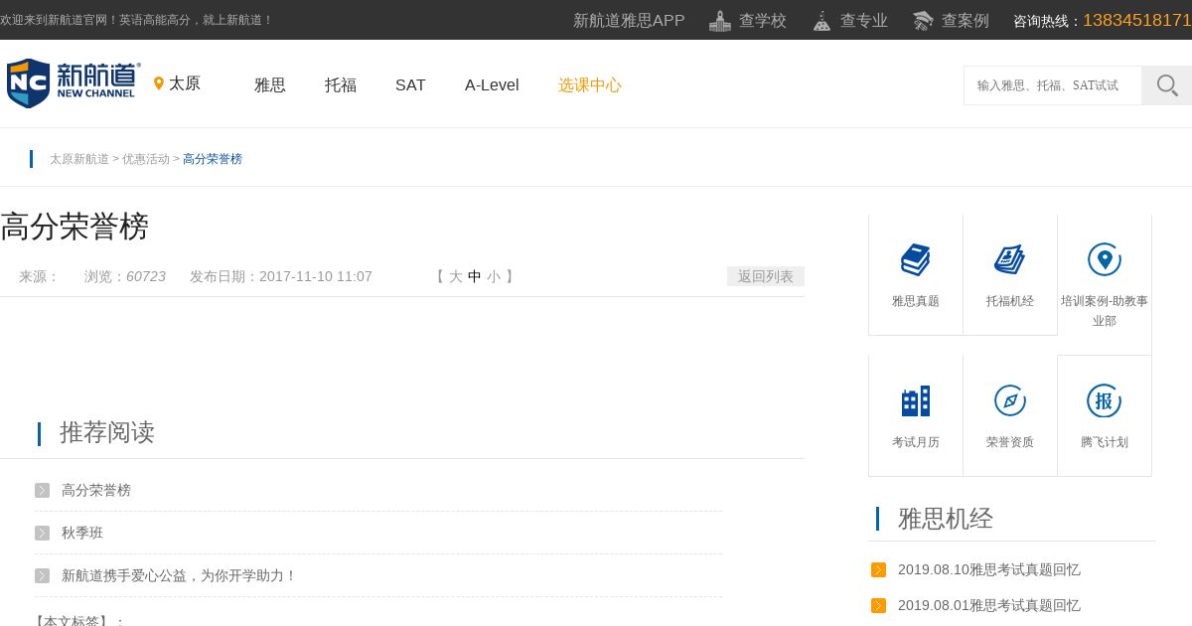This screenshot has width=1192, height=626.
Task: Set font size to 中
Action: [475, 276]
